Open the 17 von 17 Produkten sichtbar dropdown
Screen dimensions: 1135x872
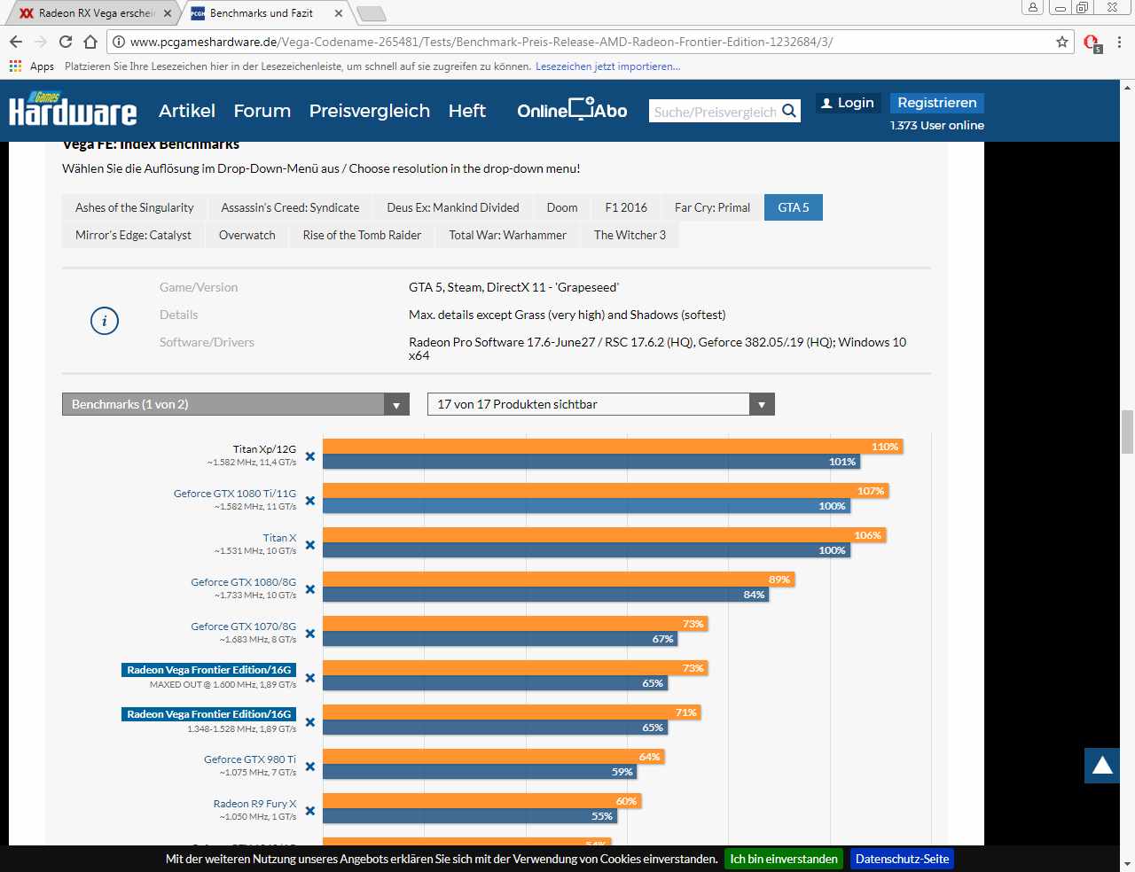[x=601, y=404]
